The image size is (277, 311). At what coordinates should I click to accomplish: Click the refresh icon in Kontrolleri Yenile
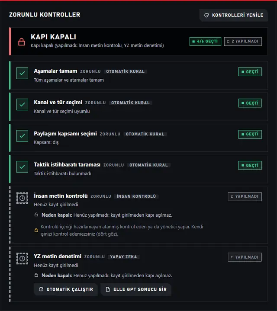(x=206, y=15)
